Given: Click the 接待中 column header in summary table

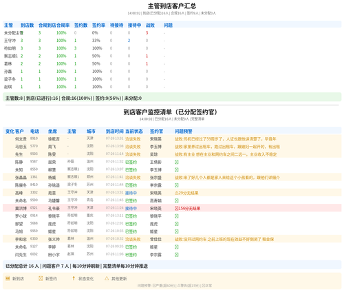Looking at the screenshot, I should coord(134,25).
